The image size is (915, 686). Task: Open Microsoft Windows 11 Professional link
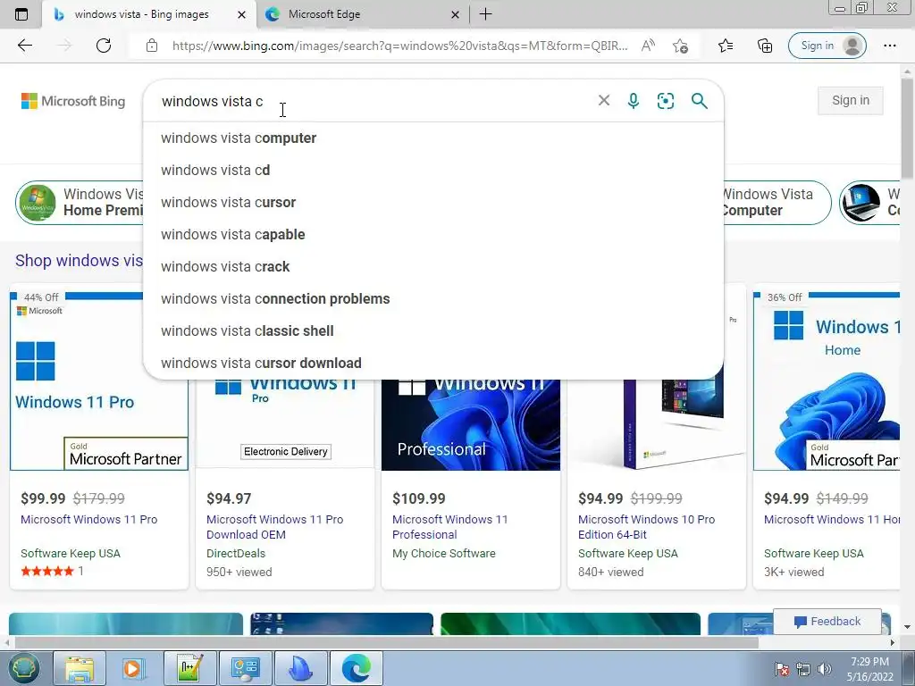(450, 527)
